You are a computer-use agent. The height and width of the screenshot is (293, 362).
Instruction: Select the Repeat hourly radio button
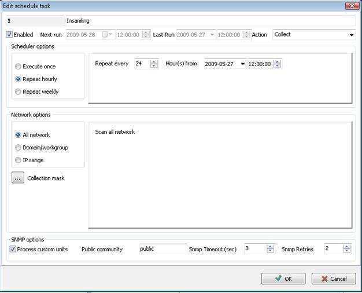[19, 79]
